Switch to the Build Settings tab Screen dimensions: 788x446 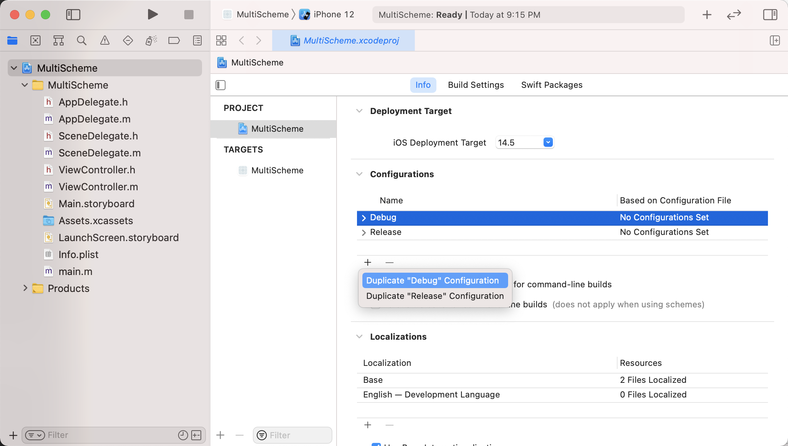pyautogui.click(x=476, y=85)
